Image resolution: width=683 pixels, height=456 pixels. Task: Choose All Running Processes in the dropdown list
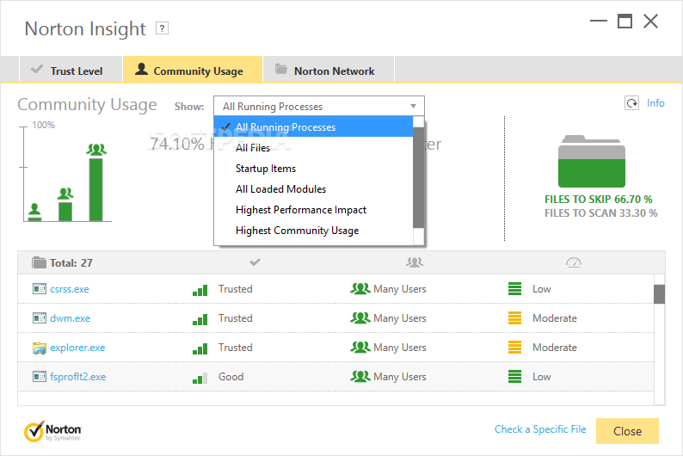pos(313,126)
